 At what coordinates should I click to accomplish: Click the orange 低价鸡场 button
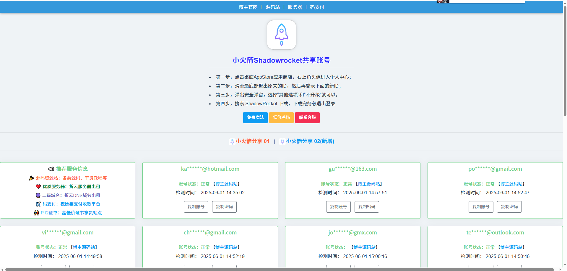click(x=281, y=118)
